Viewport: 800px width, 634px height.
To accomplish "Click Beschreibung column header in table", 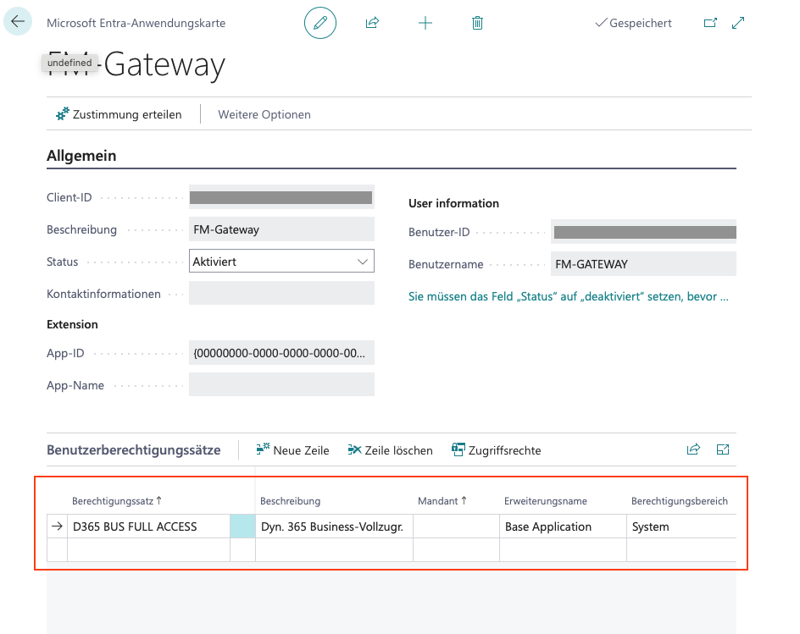I will tap(291, 501).
